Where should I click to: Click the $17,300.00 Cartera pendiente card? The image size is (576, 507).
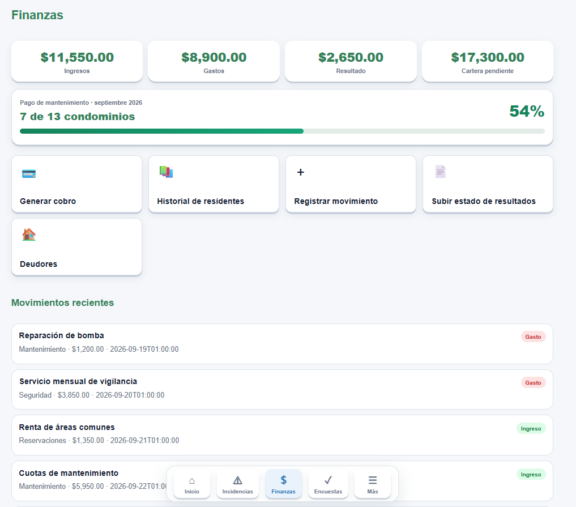tap(488, 61)
